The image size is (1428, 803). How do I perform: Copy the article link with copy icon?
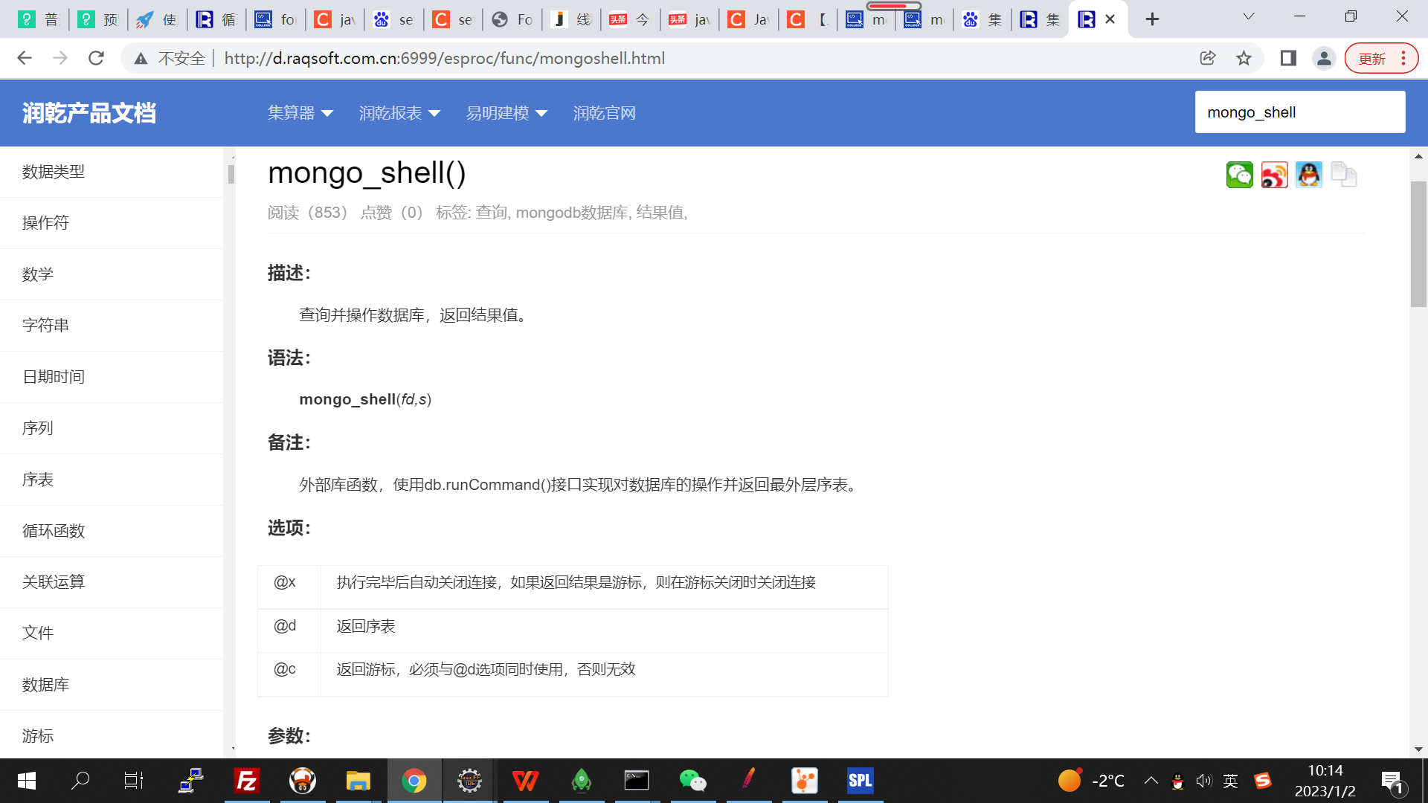click(1343, 175)
